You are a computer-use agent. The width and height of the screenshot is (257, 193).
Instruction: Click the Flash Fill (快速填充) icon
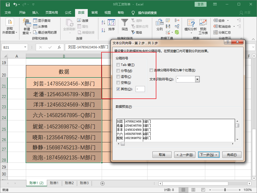[x=168, y=20]
